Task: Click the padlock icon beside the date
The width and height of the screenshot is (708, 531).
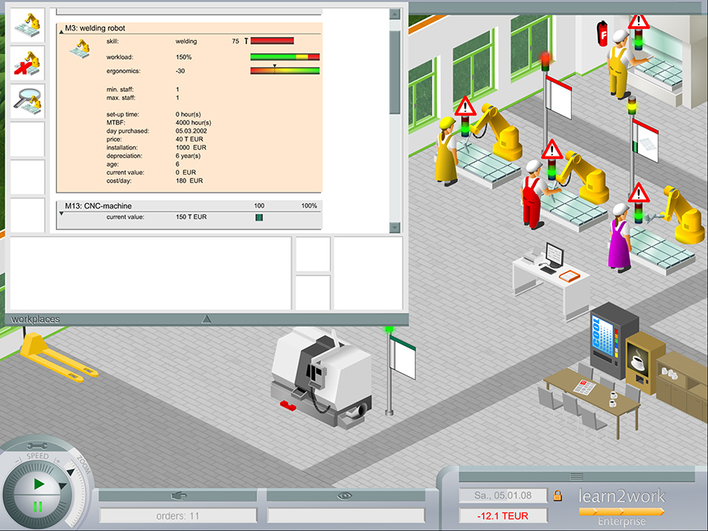Action: (557, 496)
